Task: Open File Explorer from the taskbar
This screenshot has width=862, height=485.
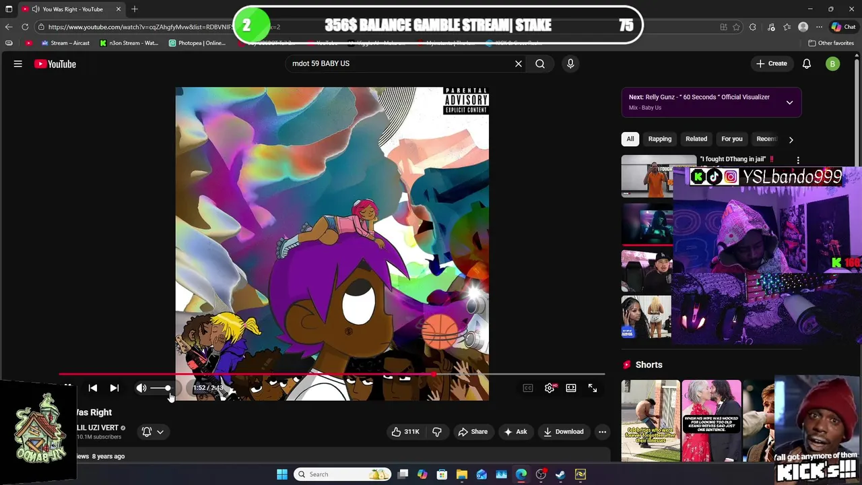Action: click(462, 474)
